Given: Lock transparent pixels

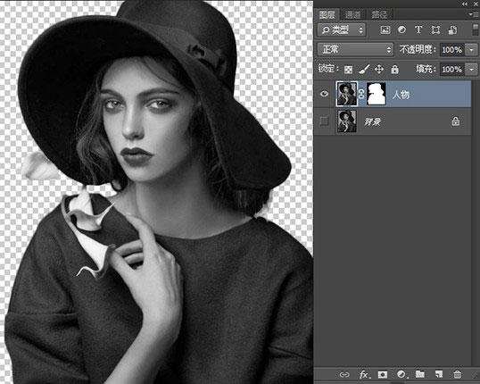Looking at the screenshot, I should [348, 70].
